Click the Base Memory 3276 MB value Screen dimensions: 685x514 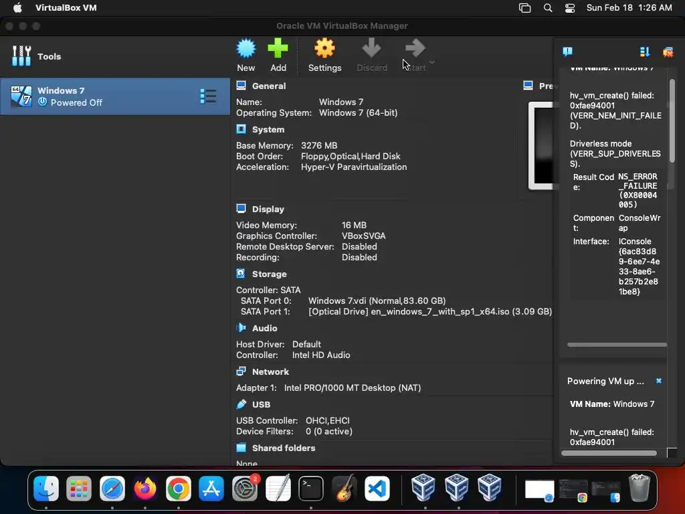tap(319, 145)
